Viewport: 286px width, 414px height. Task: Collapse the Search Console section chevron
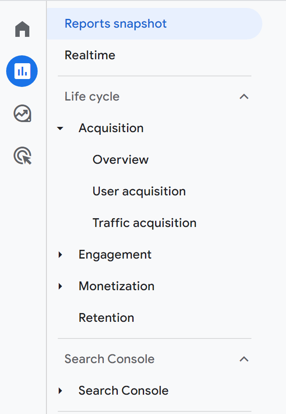point(244,359)
